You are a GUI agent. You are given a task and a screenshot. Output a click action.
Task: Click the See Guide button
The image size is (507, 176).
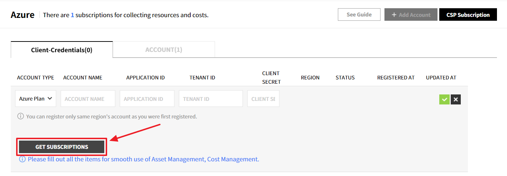pyautogui.click(x=359, y=15)
